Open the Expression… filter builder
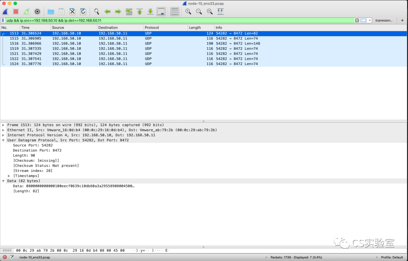408x261 pixels. (384, 20)
